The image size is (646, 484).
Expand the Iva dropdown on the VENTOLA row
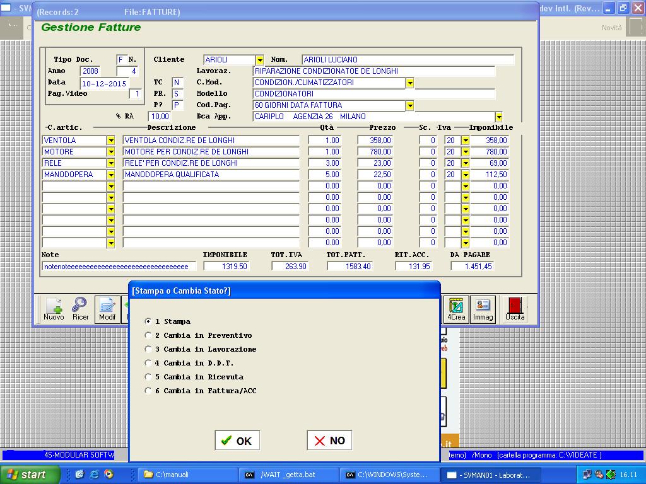[x=465, y=141]
